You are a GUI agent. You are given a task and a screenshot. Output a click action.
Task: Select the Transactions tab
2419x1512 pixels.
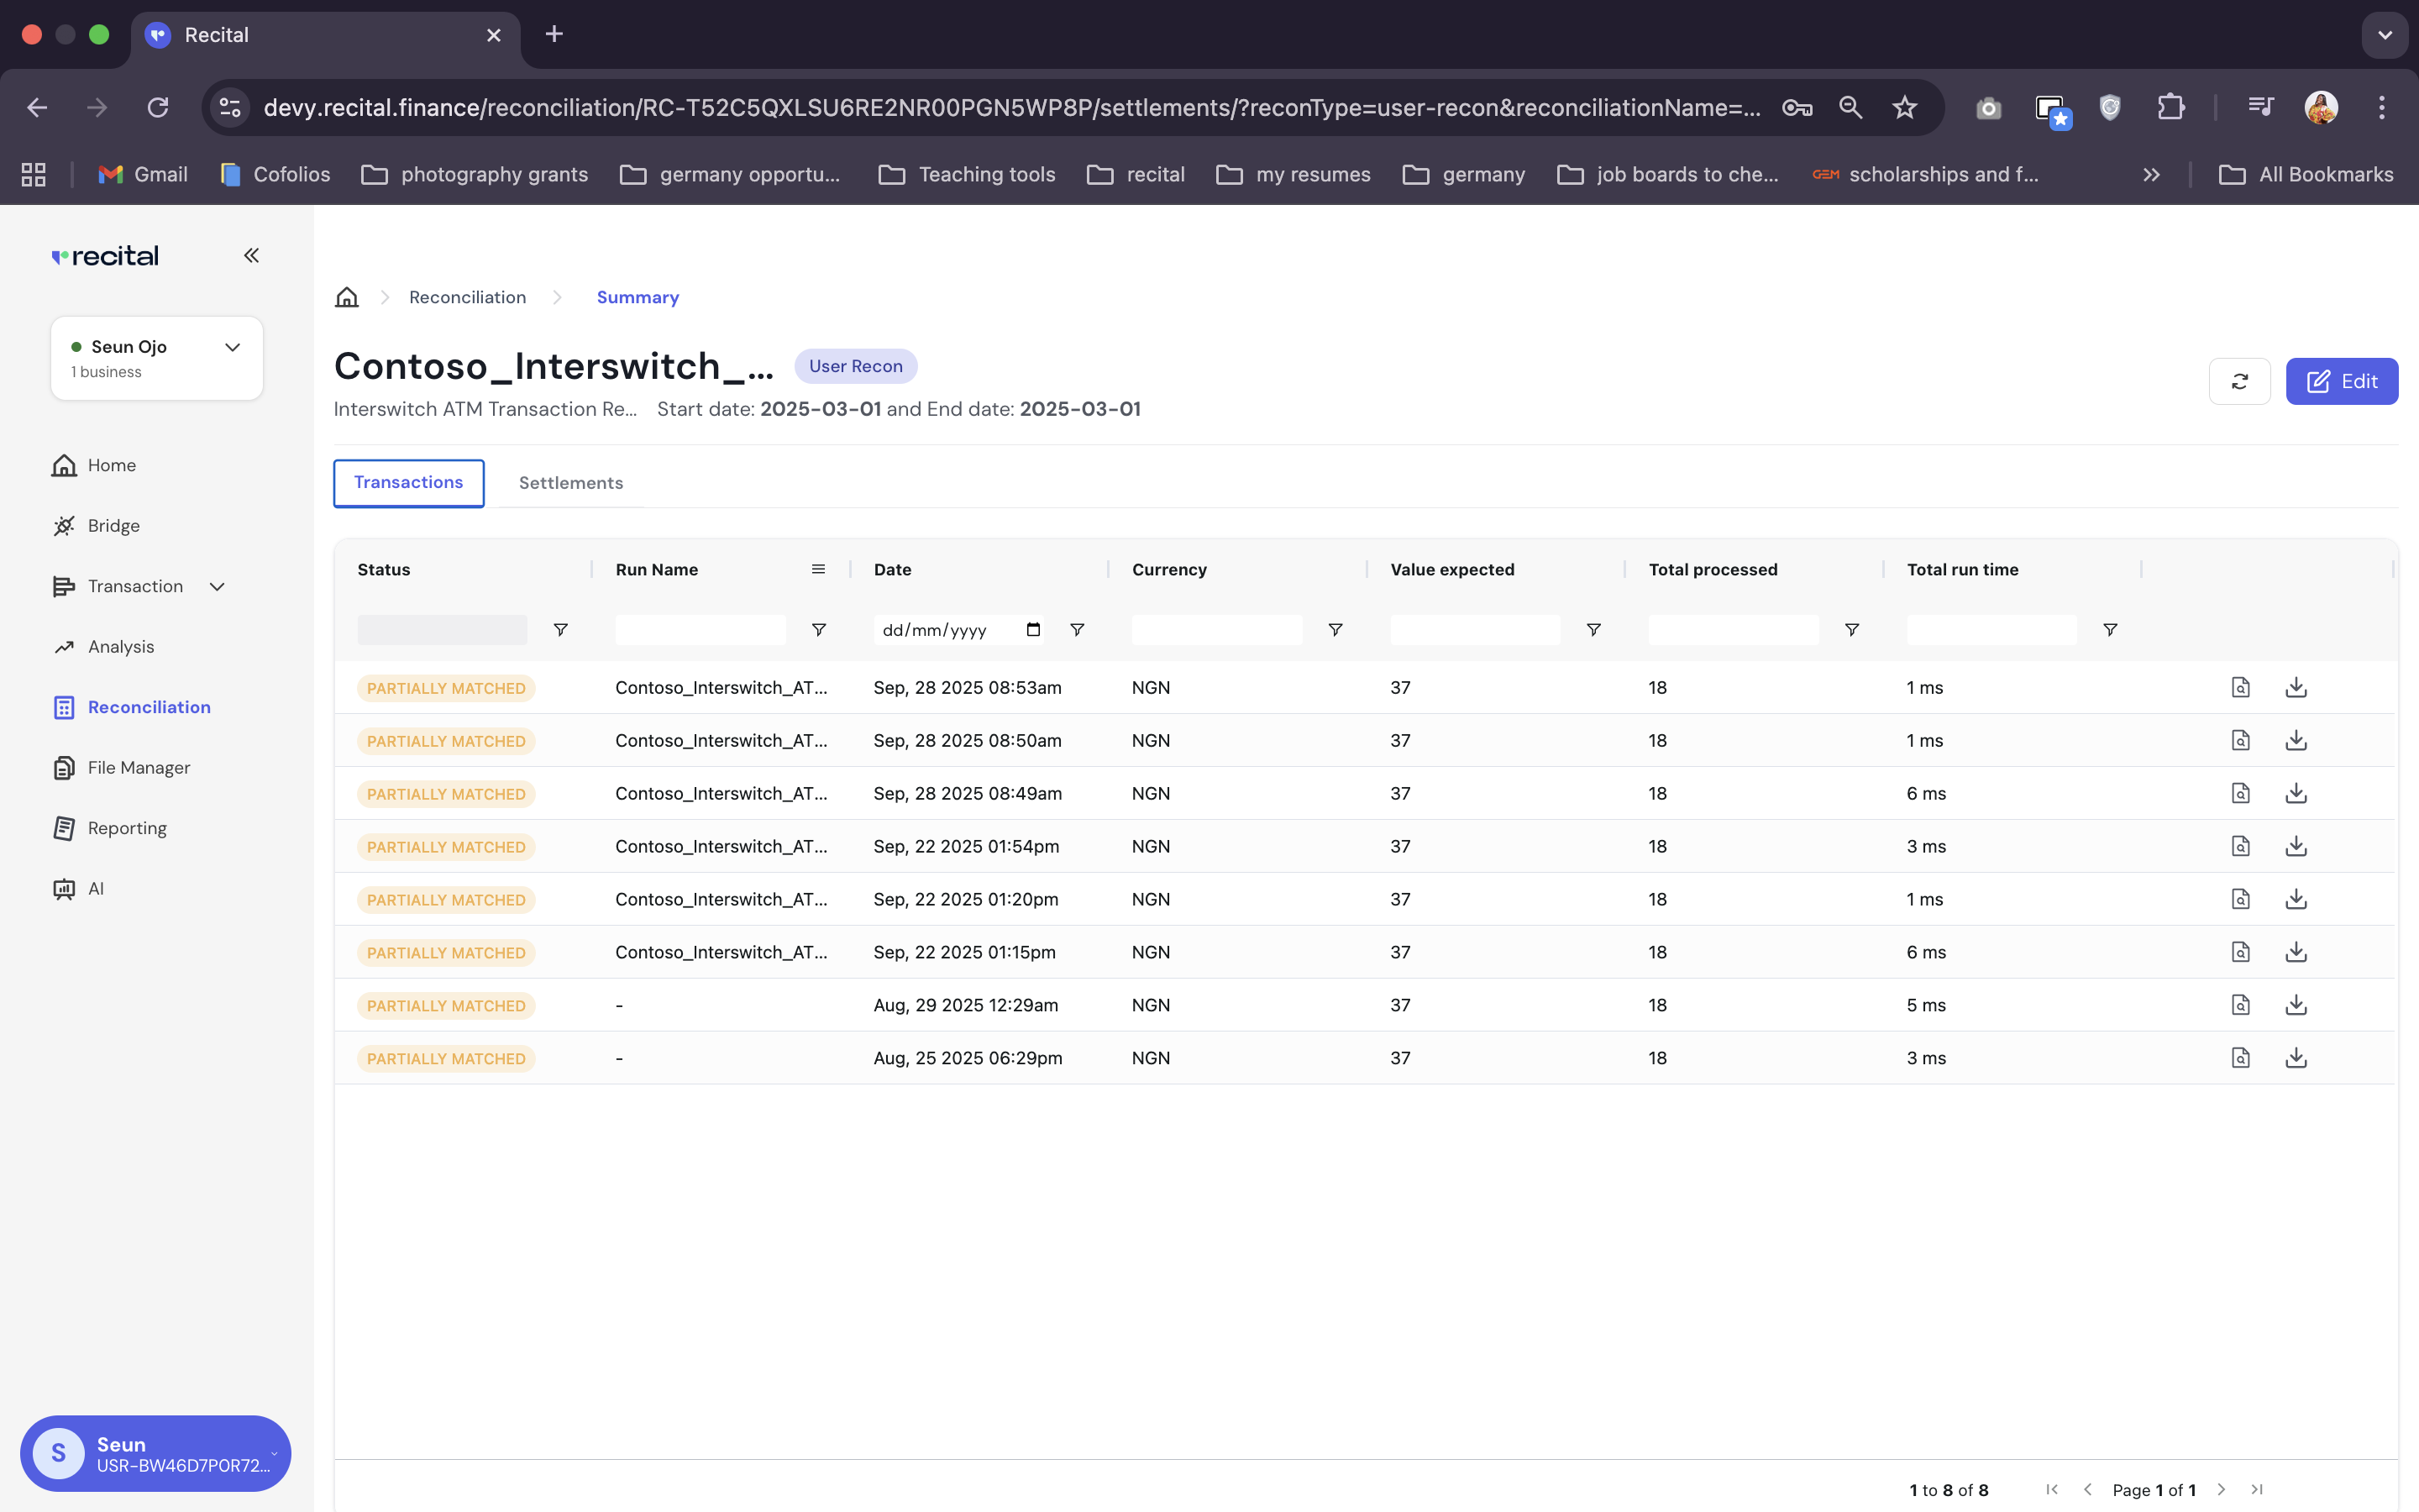coord(408,483)
